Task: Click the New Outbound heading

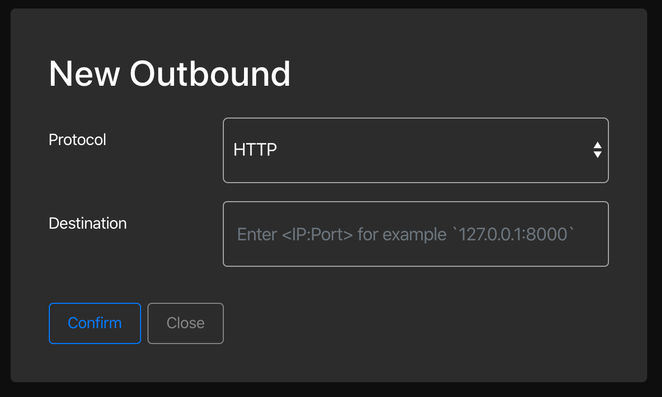Action: tap(170, 74)
